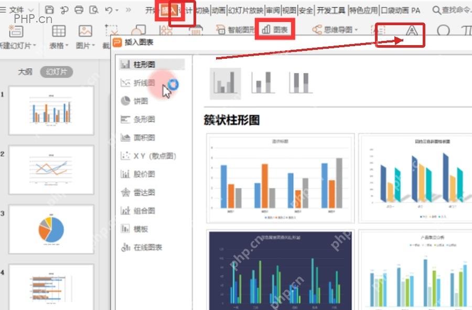Switch to the 插入 ribbon tab

[x=169, y=10]
